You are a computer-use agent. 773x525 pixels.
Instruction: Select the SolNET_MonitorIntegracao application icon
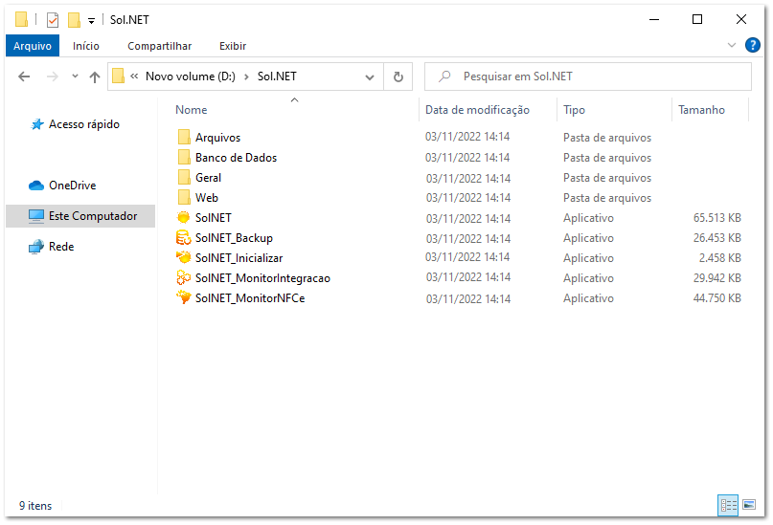pos(183,277)
